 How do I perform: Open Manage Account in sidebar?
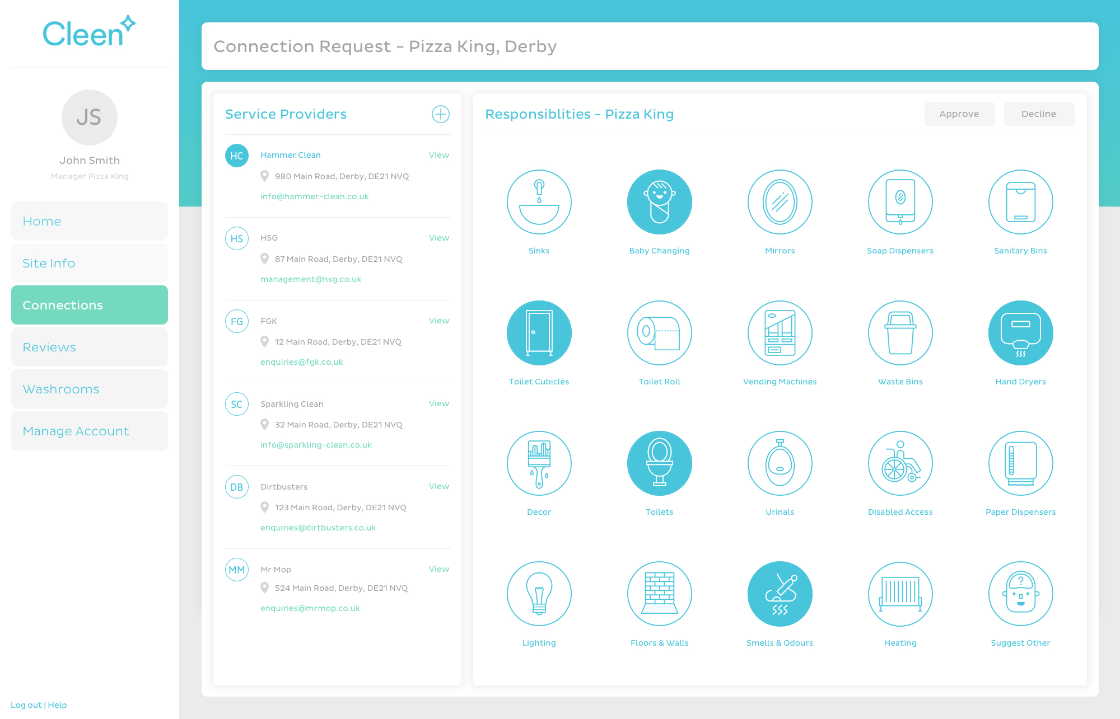90,431
